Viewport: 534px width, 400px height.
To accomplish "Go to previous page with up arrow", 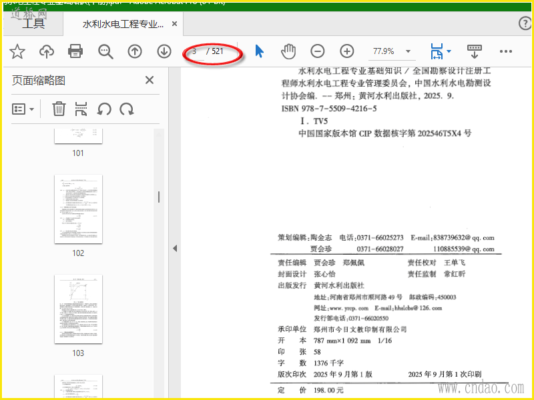I will tap(135, 51).
